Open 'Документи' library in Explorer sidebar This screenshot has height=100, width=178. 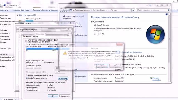[x=4, y=36]
